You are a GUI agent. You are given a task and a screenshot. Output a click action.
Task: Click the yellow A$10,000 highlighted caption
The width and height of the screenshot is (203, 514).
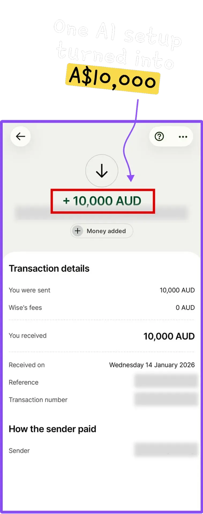point(112,78)
